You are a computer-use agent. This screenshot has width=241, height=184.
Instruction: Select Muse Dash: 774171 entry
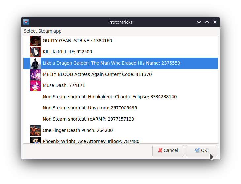point(120,86)
